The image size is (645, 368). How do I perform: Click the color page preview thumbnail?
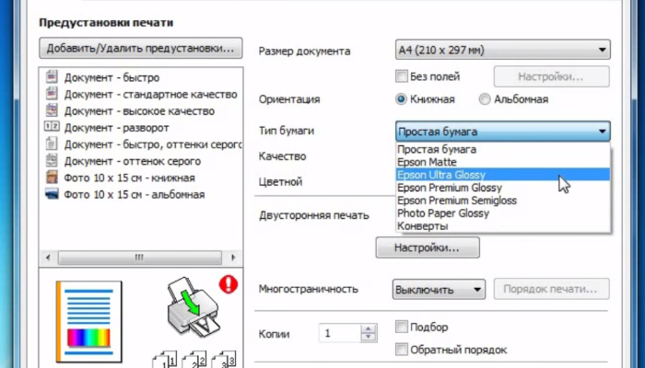pyautogui.click(x=89, y=321)
